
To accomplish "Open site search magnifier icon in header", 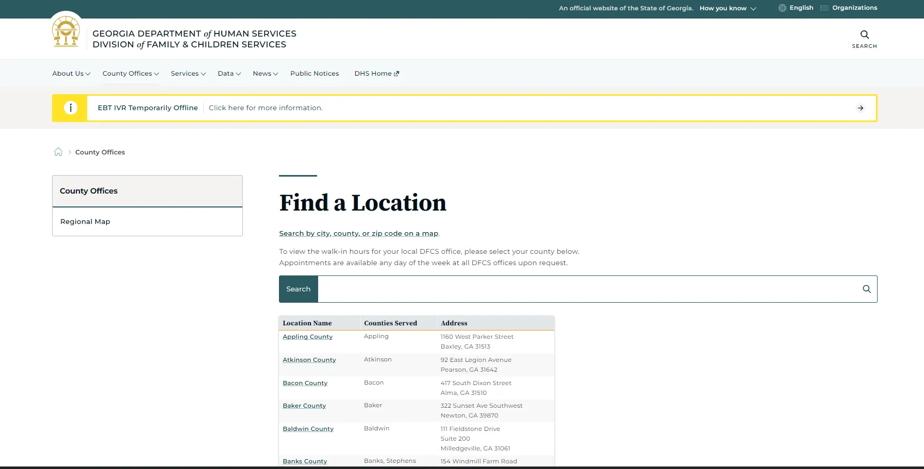I will [864, 34].
